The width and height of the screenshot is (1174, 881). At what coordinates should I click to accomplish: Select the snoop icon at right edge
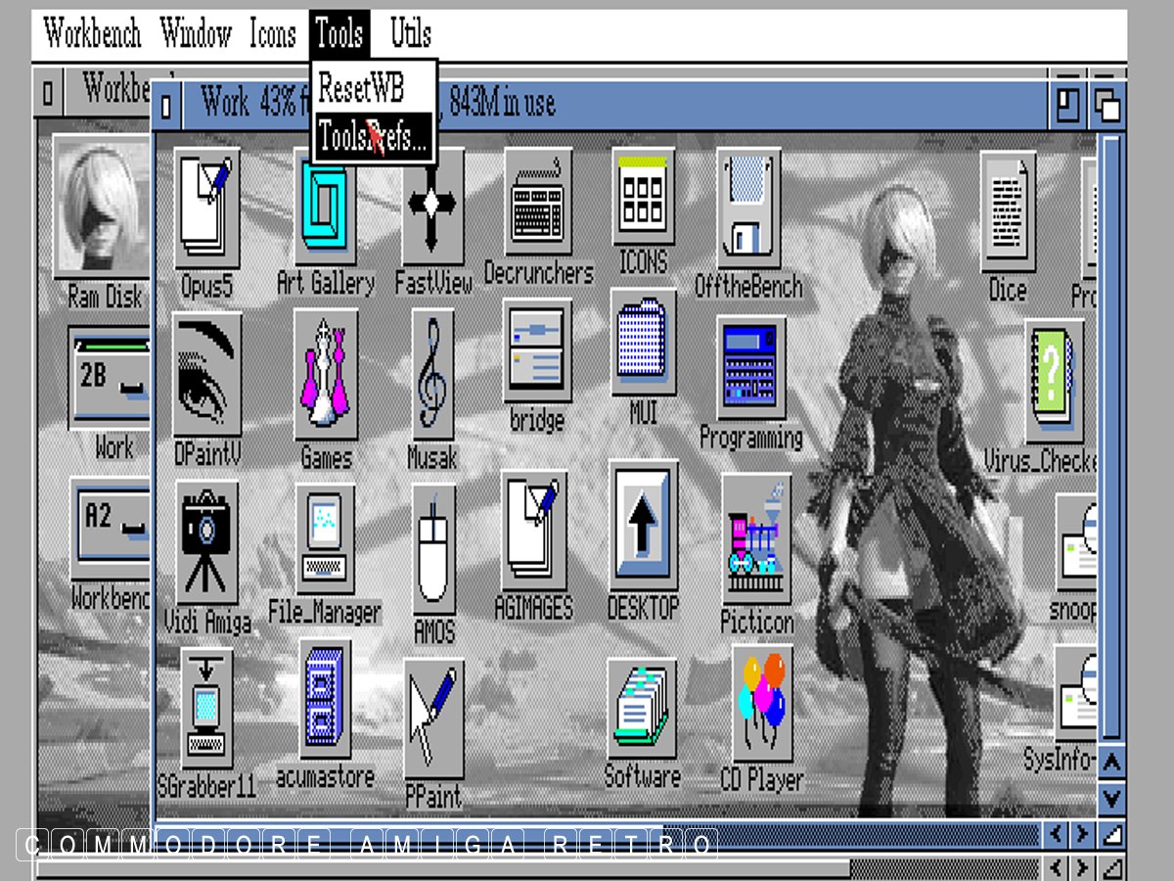pos(1076,543)
